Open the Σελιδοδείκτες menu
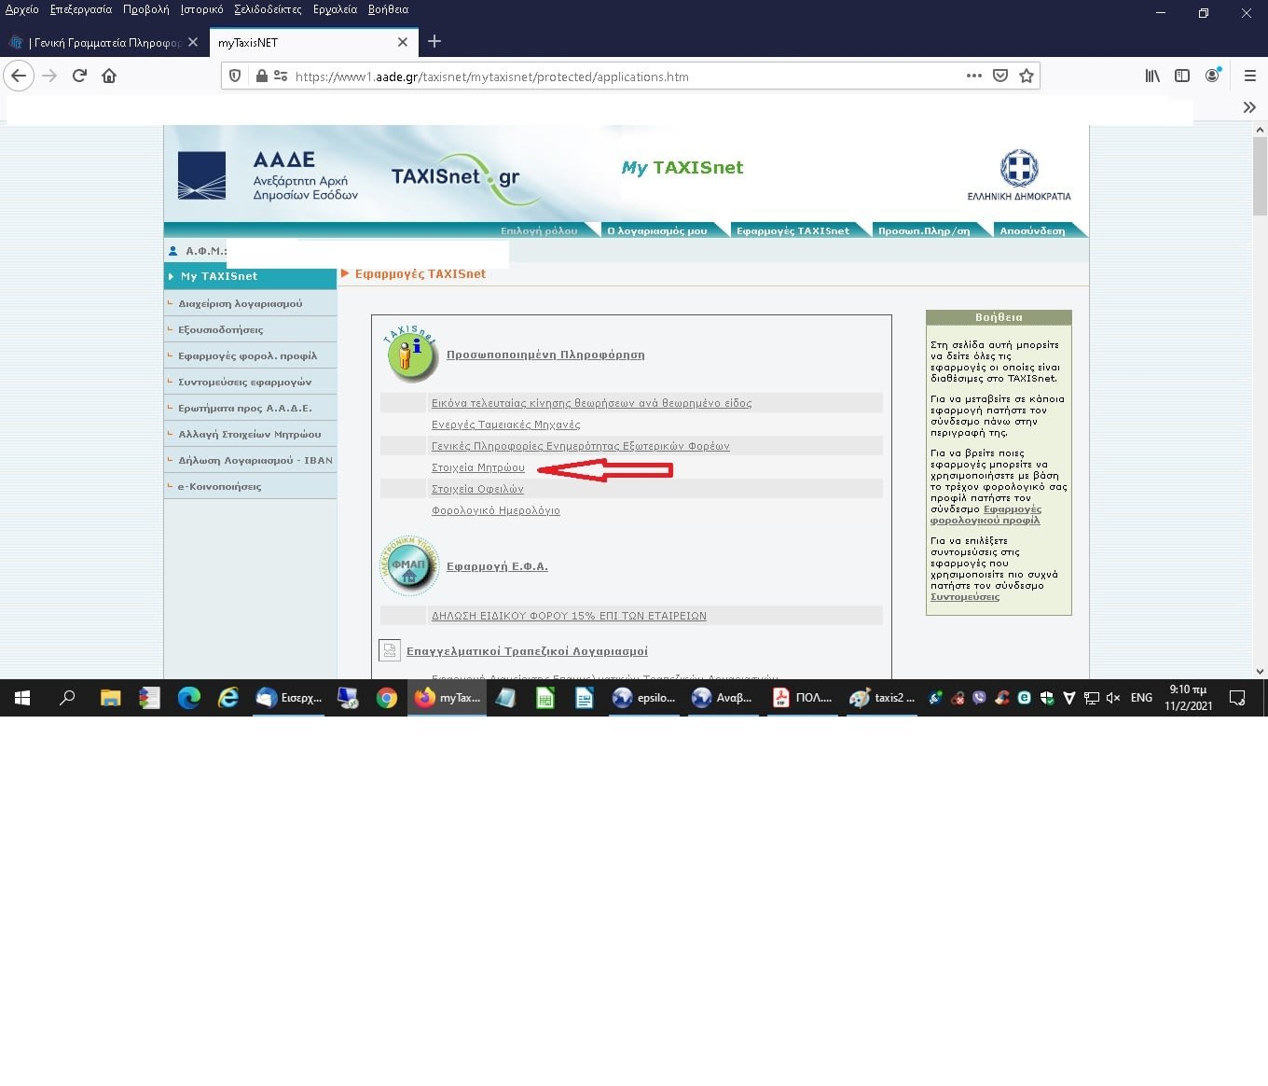This screenshot has height=1086, width=1268. coord(268,9)
